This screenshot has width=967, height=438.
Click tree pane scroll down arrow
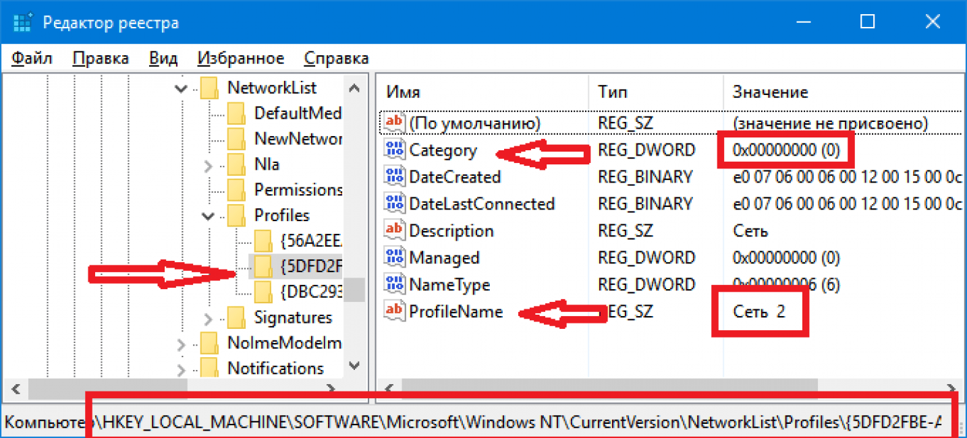(354, 366)
